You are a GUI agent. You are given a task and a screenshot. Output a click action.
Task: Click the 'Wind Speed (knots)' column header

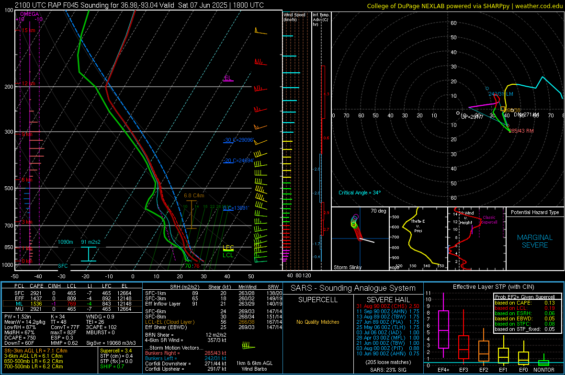pyautogui.click(x=294, y=17)
